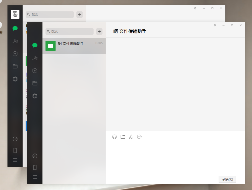Focus the 搜索 search box in front window

click(70, 31)
